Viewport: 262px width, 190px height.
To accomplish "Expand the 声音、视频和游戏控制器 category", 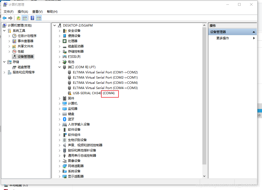I will (59, 145).
